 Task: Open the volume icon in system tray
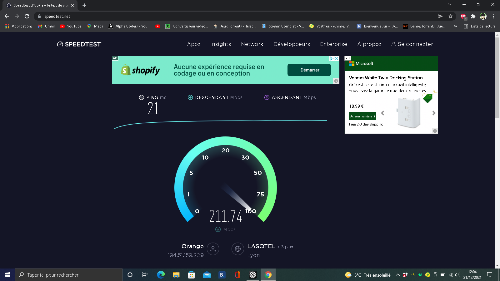[457, 275]
